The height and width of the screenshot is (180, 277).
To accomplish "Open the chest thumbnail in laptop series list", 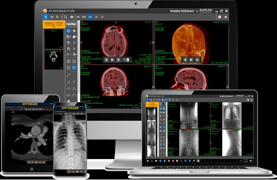I will pyautogui.click(x=151, y=126).
